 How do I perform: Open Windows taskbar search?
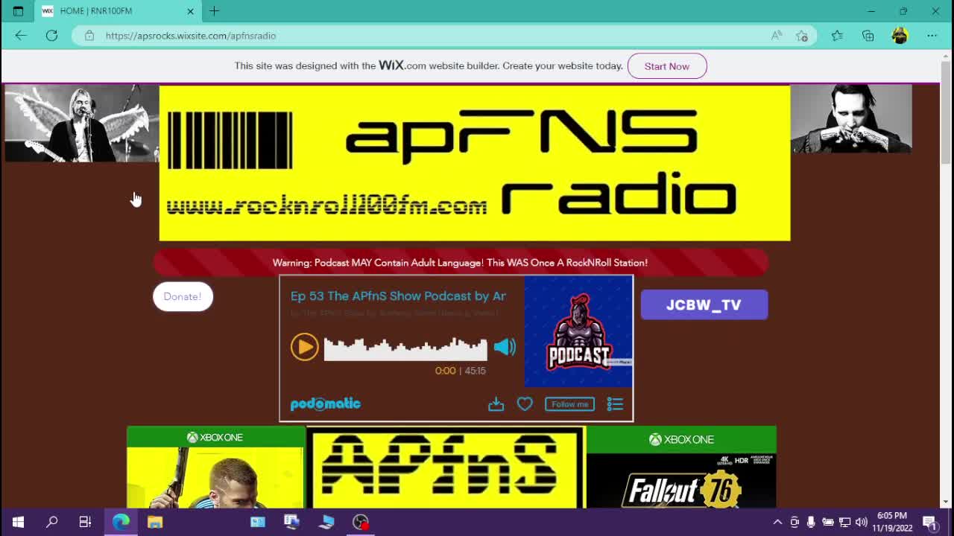pyautogui.click(x=51, y=522)
